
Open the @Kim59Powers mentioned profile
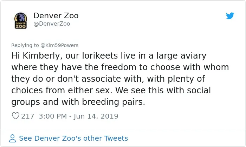pyautogui.click(x=59, y=45)
